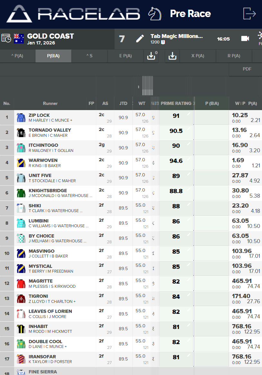The height and width of the screenshot is (375, 262).
Task: Sort by the PRIME RATING column header
Action: point(176,103)
